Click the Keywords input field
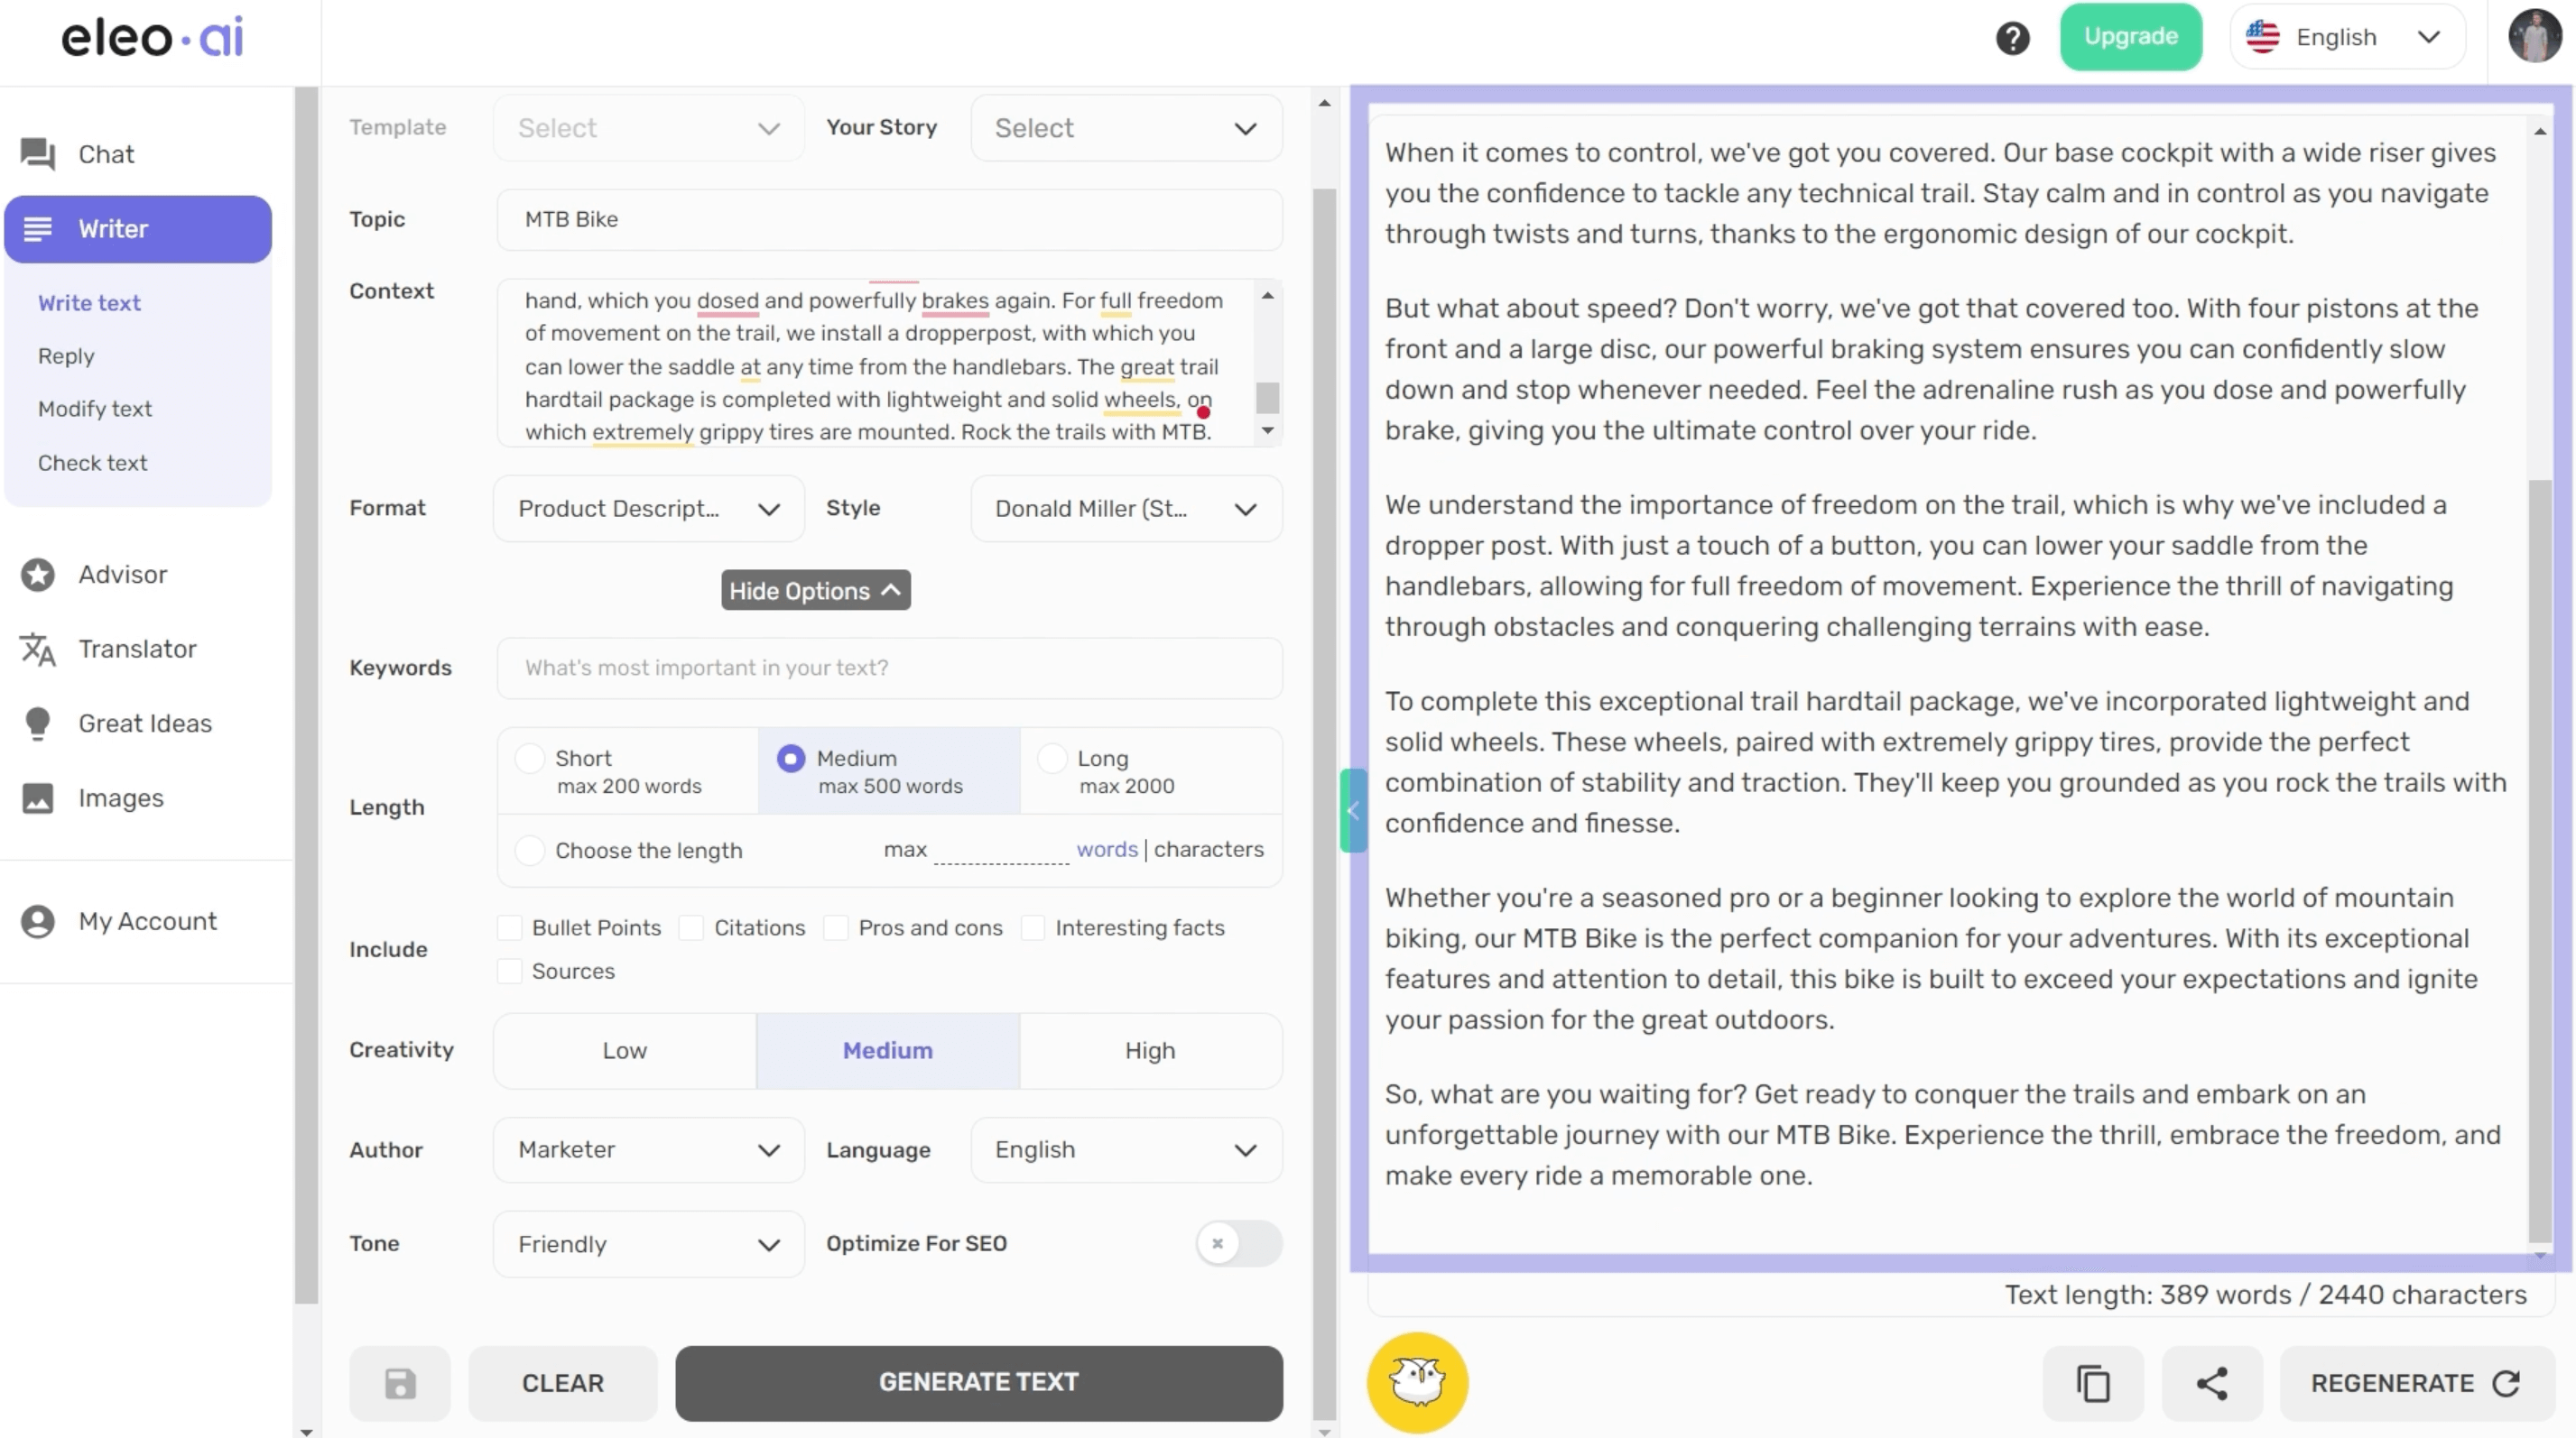Image resolution: width=2576 pixels, height=1438 pixels. 889,668
